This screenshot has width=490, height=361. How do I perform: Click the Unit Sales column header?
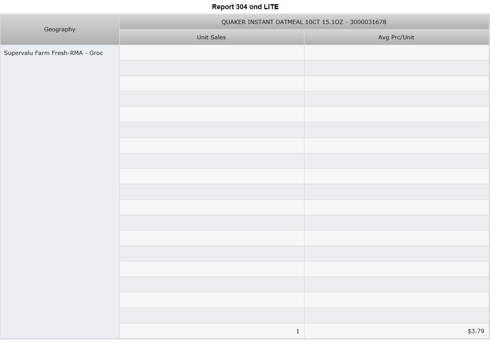point(211,37)
